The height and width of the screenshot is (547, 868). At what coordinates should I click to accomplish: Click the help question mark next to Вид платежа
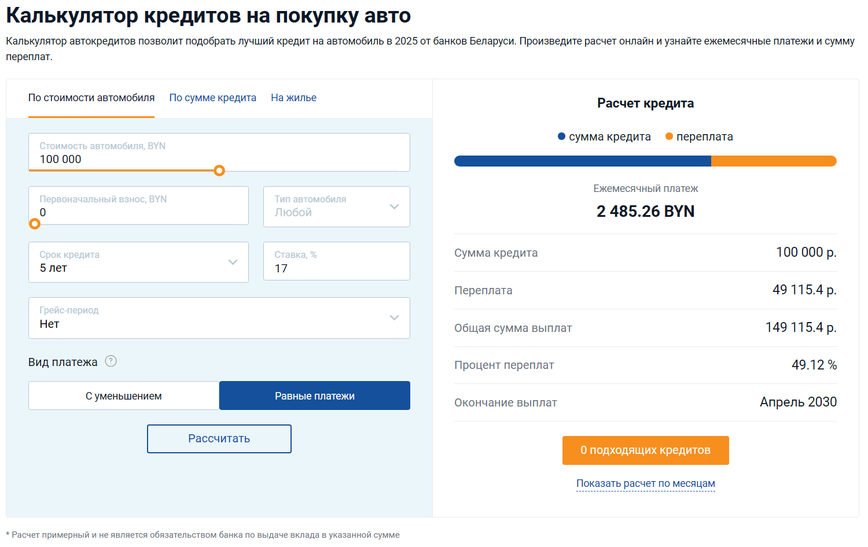click(x=111, y=361)
